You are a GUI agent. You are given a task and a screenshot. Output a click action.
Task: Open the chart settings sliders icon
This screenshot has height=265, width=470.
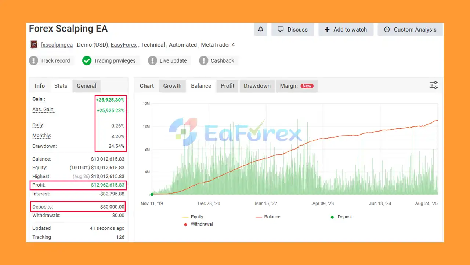point(434,85)
